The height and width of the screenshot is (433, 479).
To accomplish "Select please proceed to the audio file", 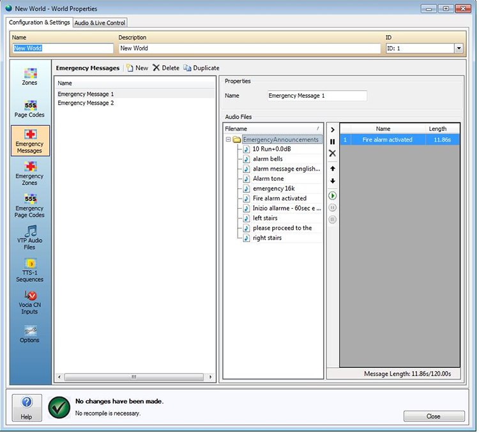I will (282, 228).
